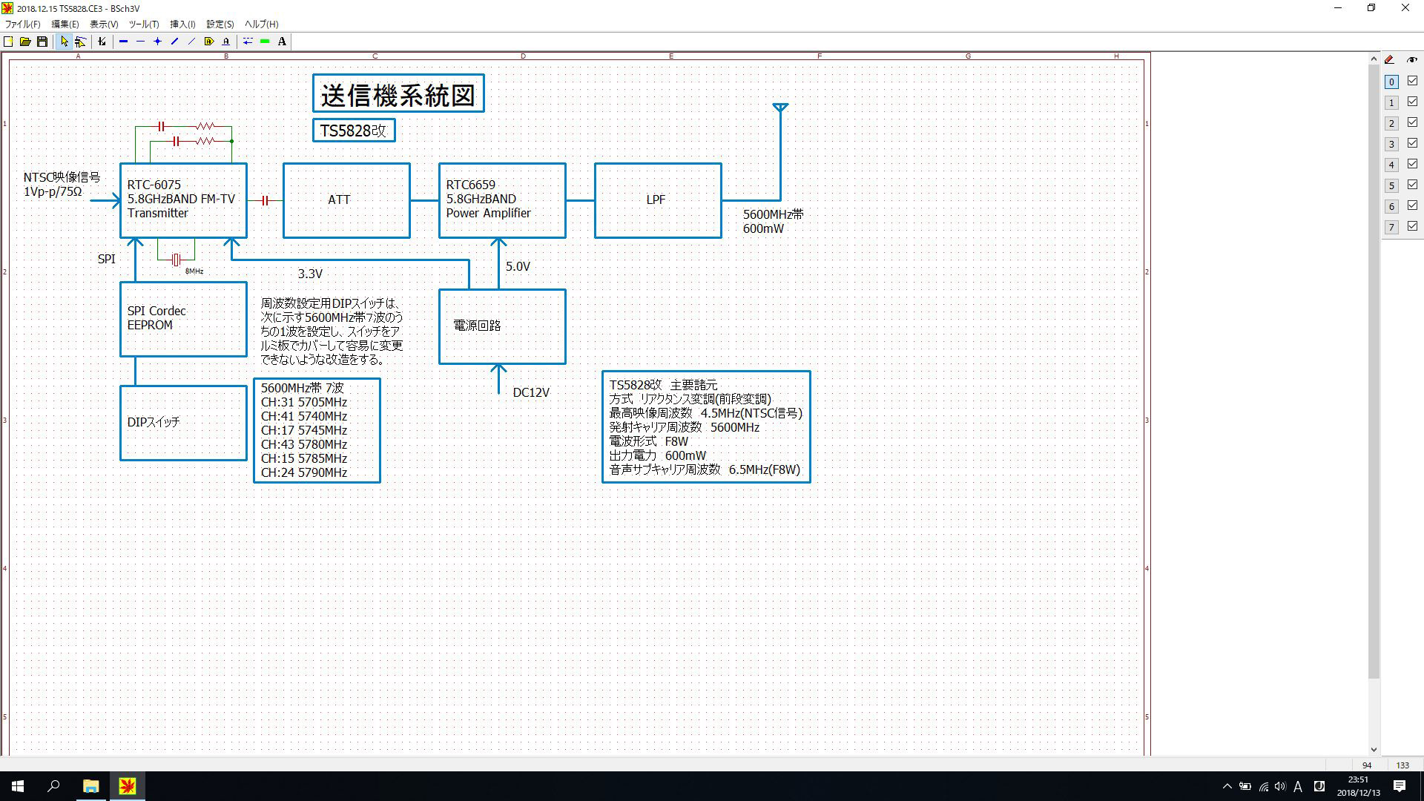Set layer 0 as edit layer

tap(1391, 82)
